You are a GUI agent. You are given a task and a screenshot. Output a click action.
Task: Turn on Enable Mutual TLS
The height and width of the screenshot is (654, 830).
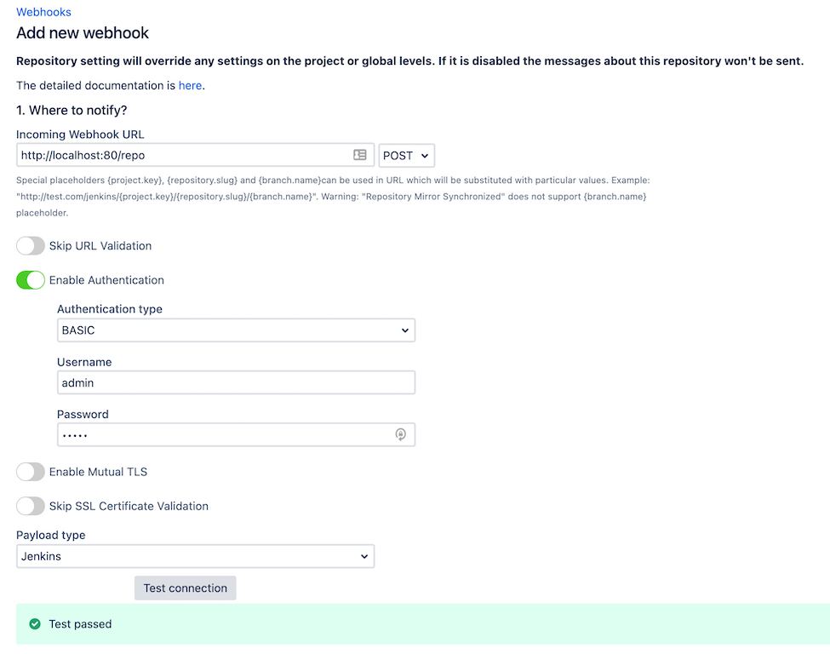coord(31,472)
